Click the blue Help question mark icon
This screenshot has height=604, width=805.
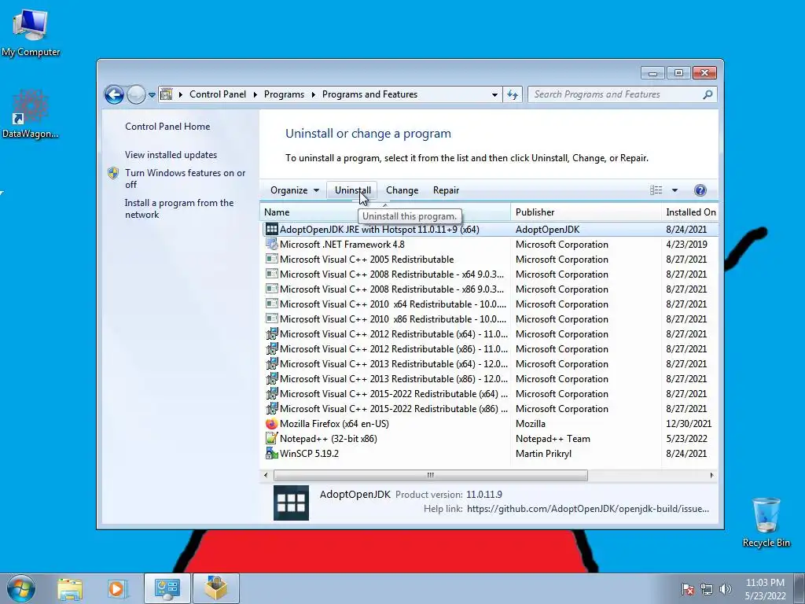[700, 190]
